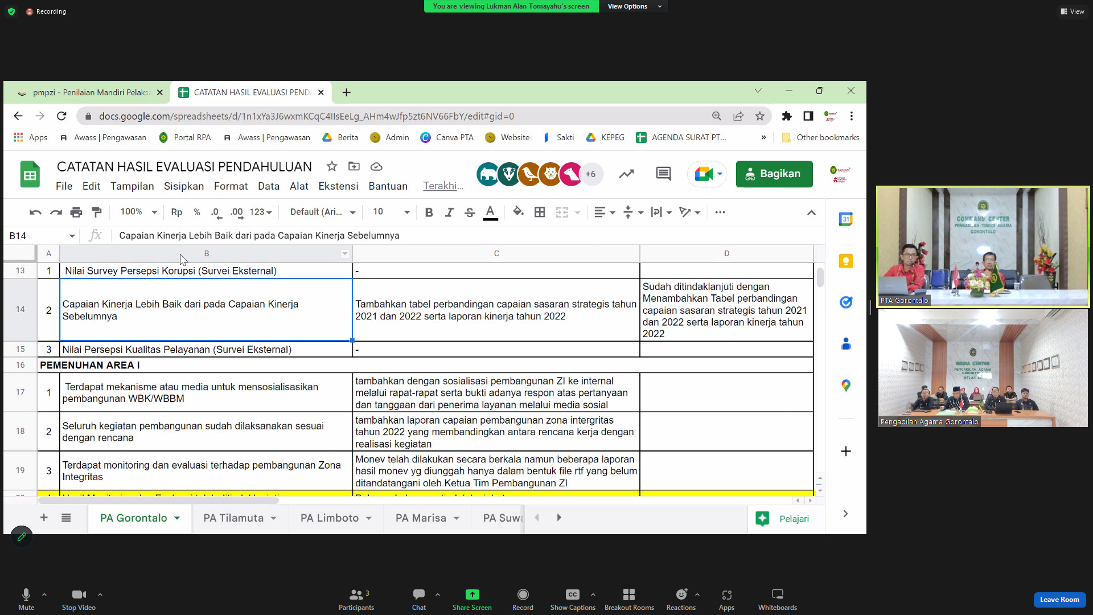Click the Borders icon in toolbar

pyautogui.click(x=539, y=212)
